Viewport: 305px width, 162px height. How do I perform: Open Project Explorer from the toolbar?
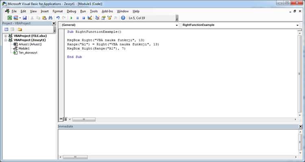coord(97,18)
